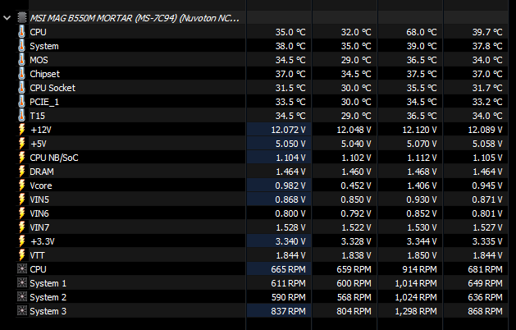Click the 1,014 RPM System 1 maximum
516x330 pixels.
tap(416, 283)
